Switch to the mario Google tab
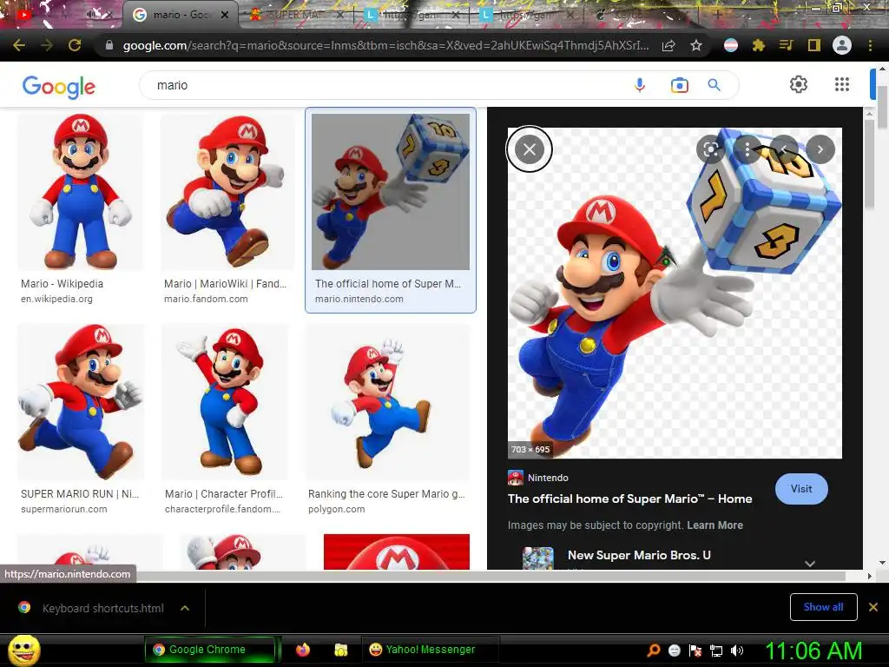889x667 pixels. tap(179, 15)
